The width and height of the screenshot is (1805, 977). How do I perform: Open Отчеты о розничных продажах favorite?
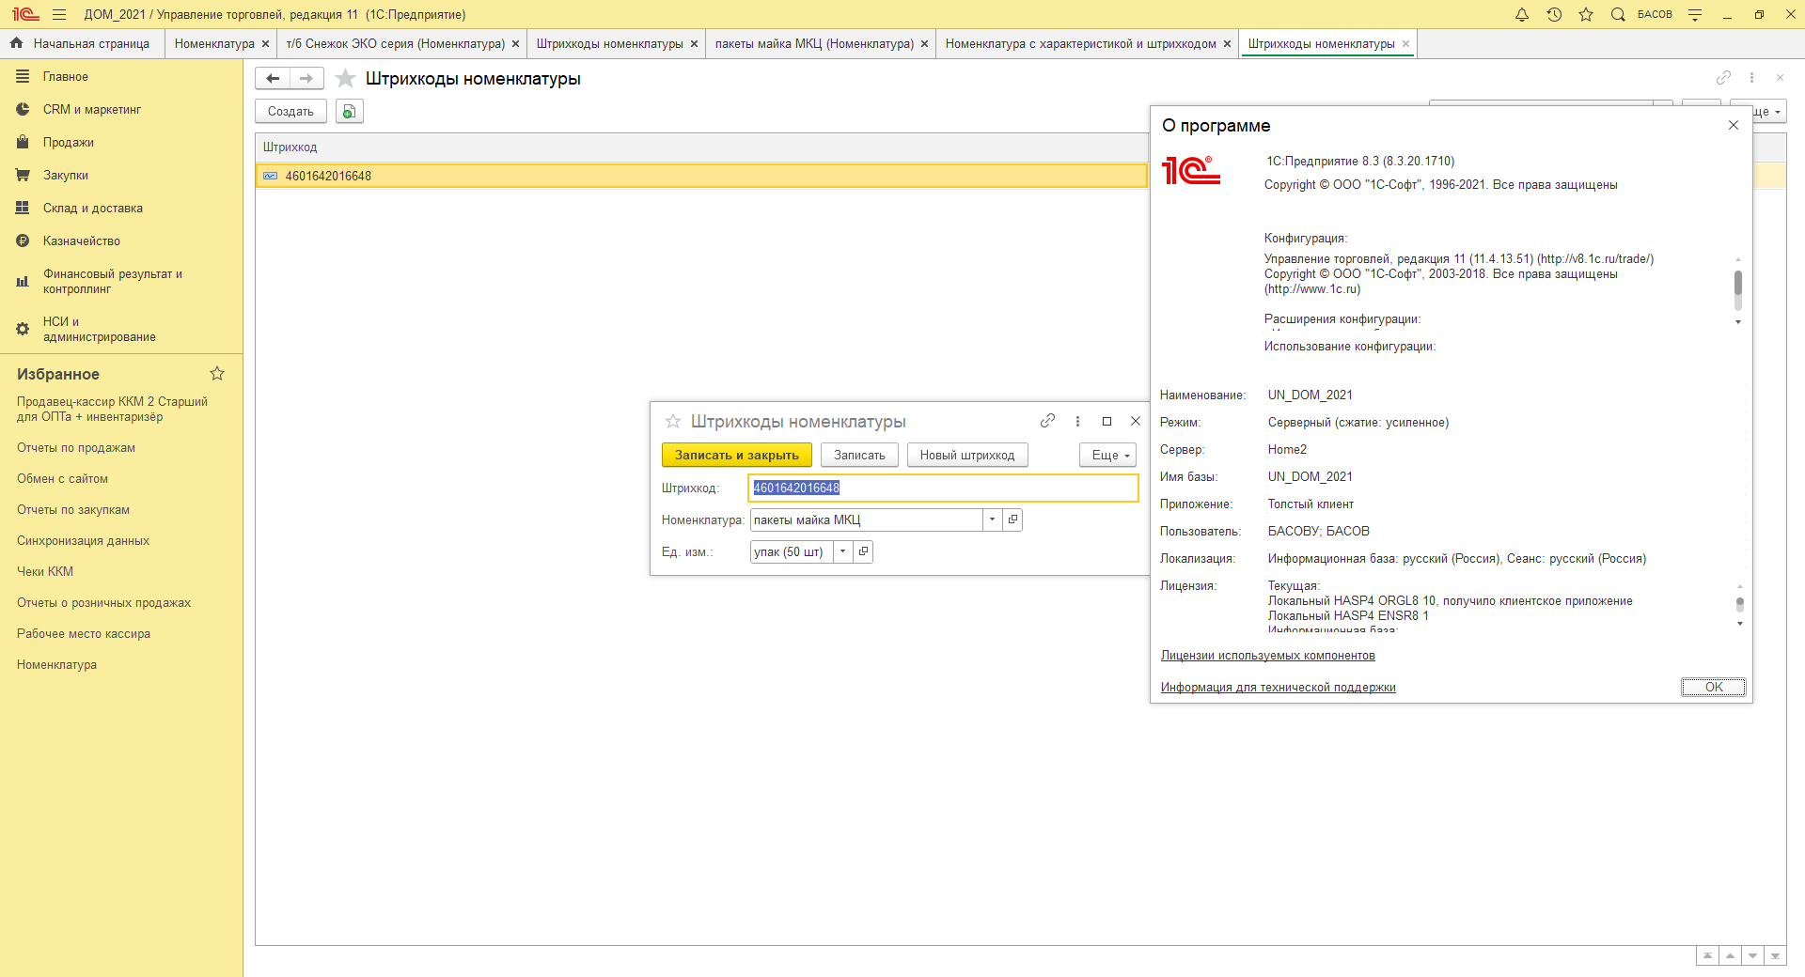tap(103, 603)
